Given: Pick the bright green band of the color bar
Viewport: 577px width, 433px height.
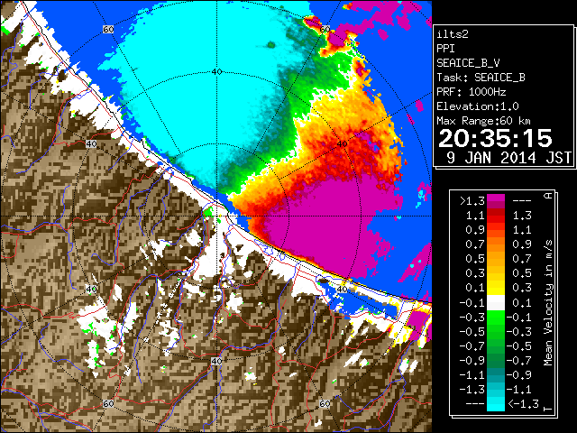Looking at the screenshot, I should 496,318.
